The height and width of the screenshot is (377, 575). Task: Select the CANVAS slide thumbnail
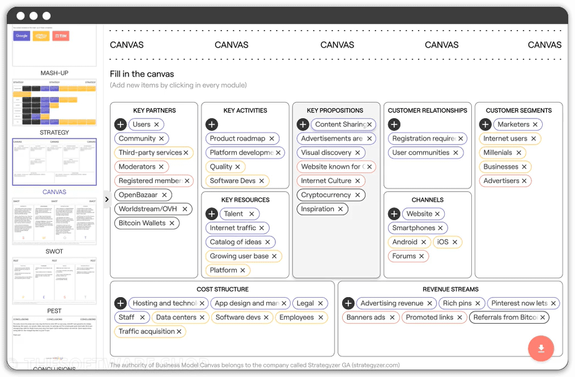(x=54, y=162)
